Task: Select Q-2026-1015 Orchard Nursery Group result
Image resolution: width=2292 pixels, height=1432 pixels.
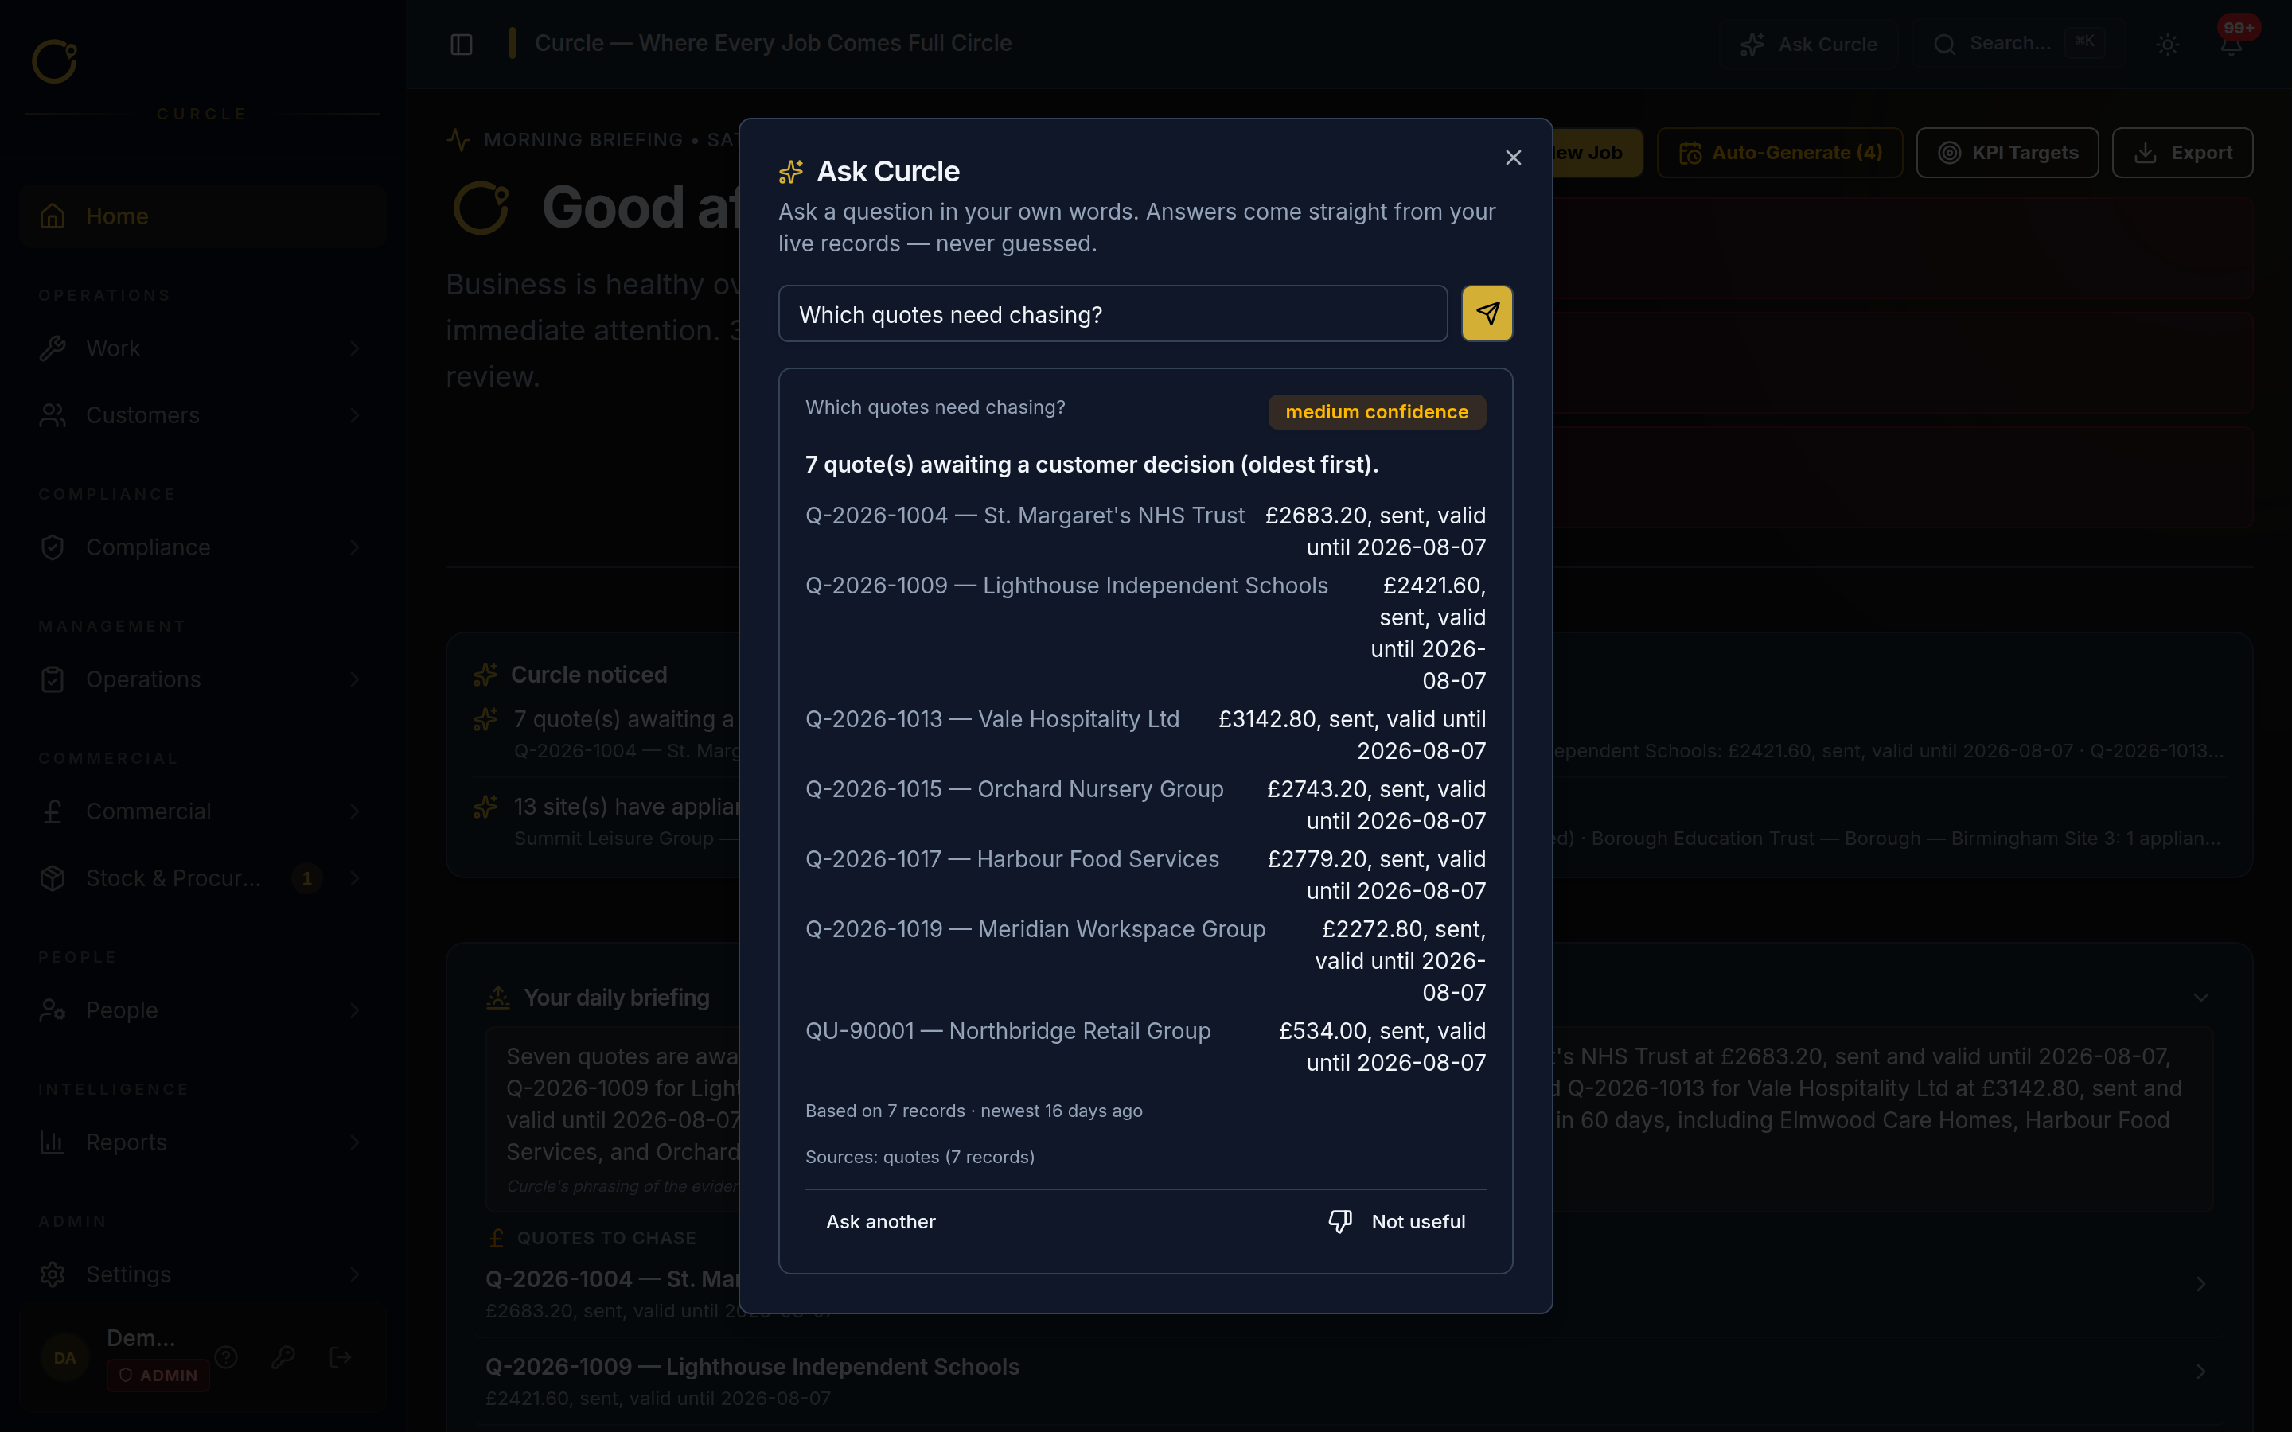Action: (1145, 805)
